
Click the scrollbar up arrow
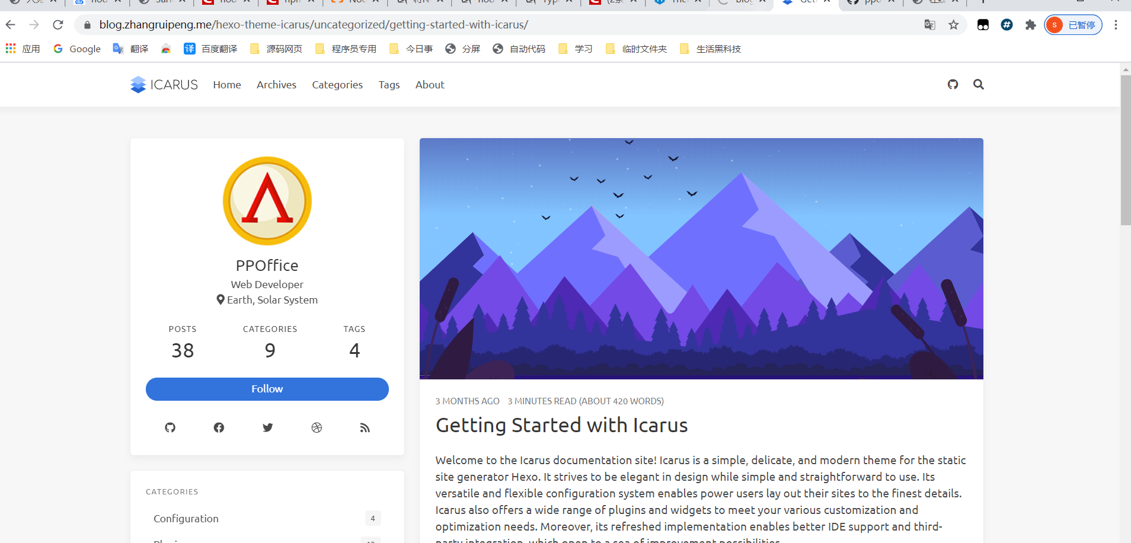(x=1126, y=69)
